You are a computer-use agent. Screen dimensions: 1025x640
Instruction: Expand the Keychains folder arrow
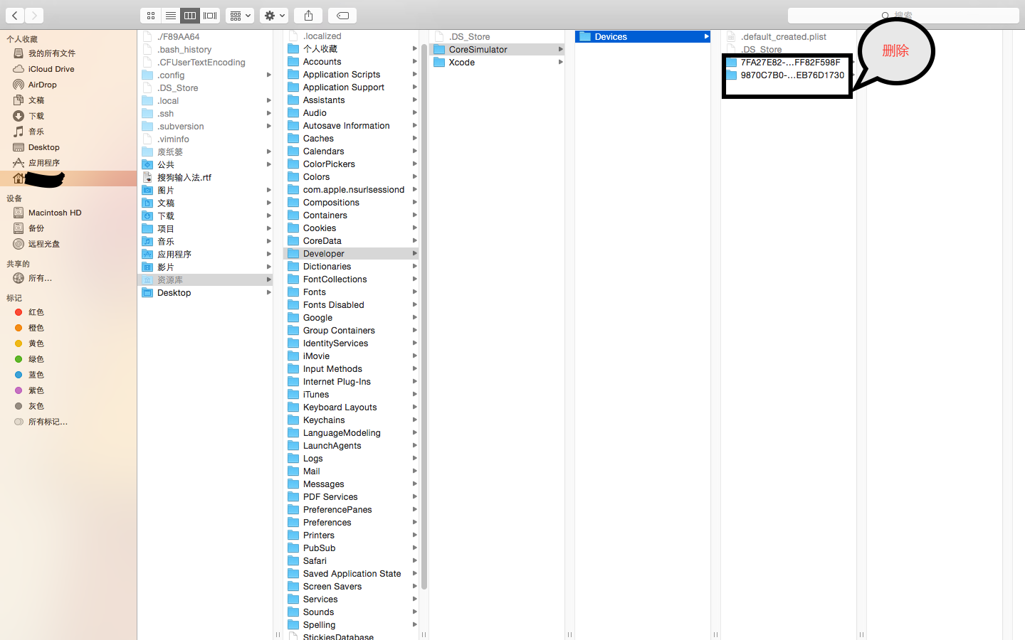point(414,420)
